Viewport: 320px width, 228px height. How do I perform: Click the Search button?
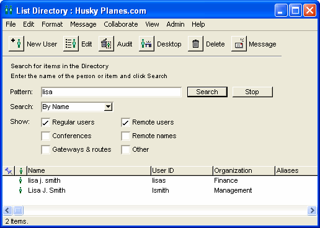tap(207, 92)
